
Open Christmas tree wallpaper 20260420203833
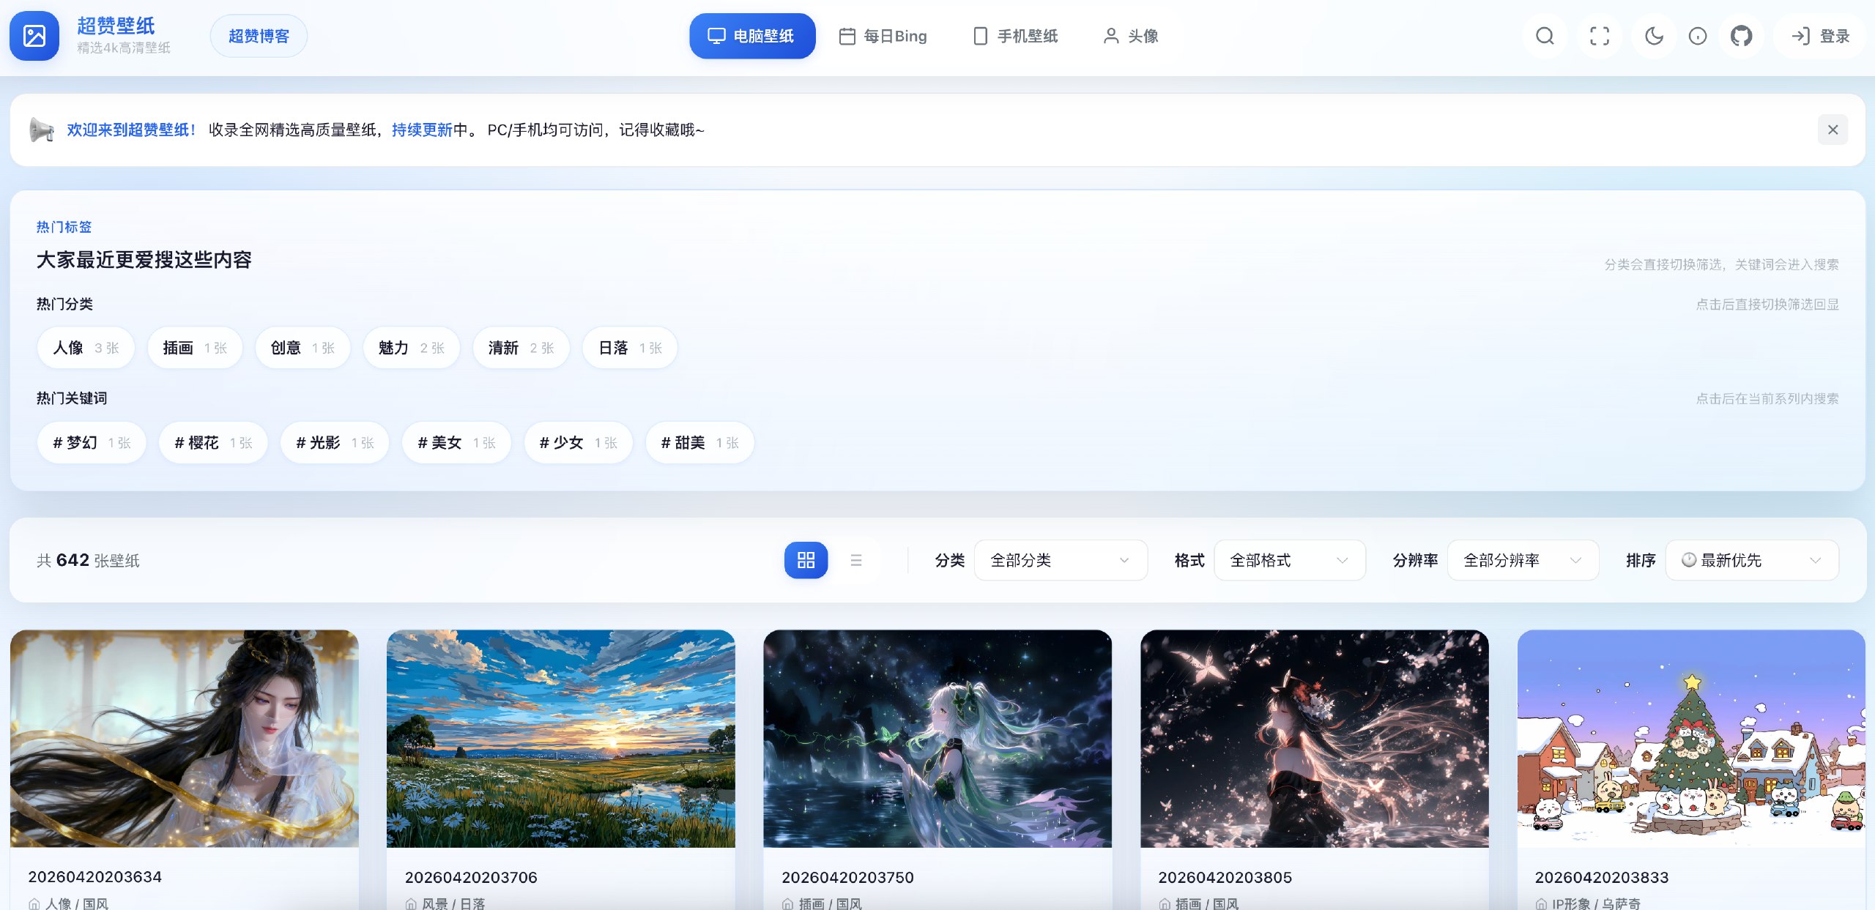tap(1691, 739)
